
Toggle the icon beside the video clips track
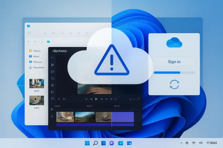point(52,116)
